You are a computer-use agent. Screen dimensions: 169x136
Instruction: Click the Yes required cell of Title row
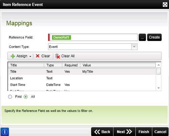click(x=67, y=72)
